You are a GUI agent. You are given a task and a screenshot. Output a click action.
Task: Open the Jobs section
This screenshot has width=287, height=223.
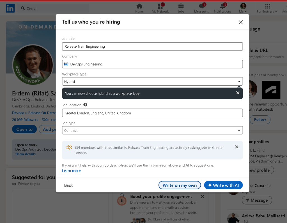pyautogui.click(x=181, y=8)
